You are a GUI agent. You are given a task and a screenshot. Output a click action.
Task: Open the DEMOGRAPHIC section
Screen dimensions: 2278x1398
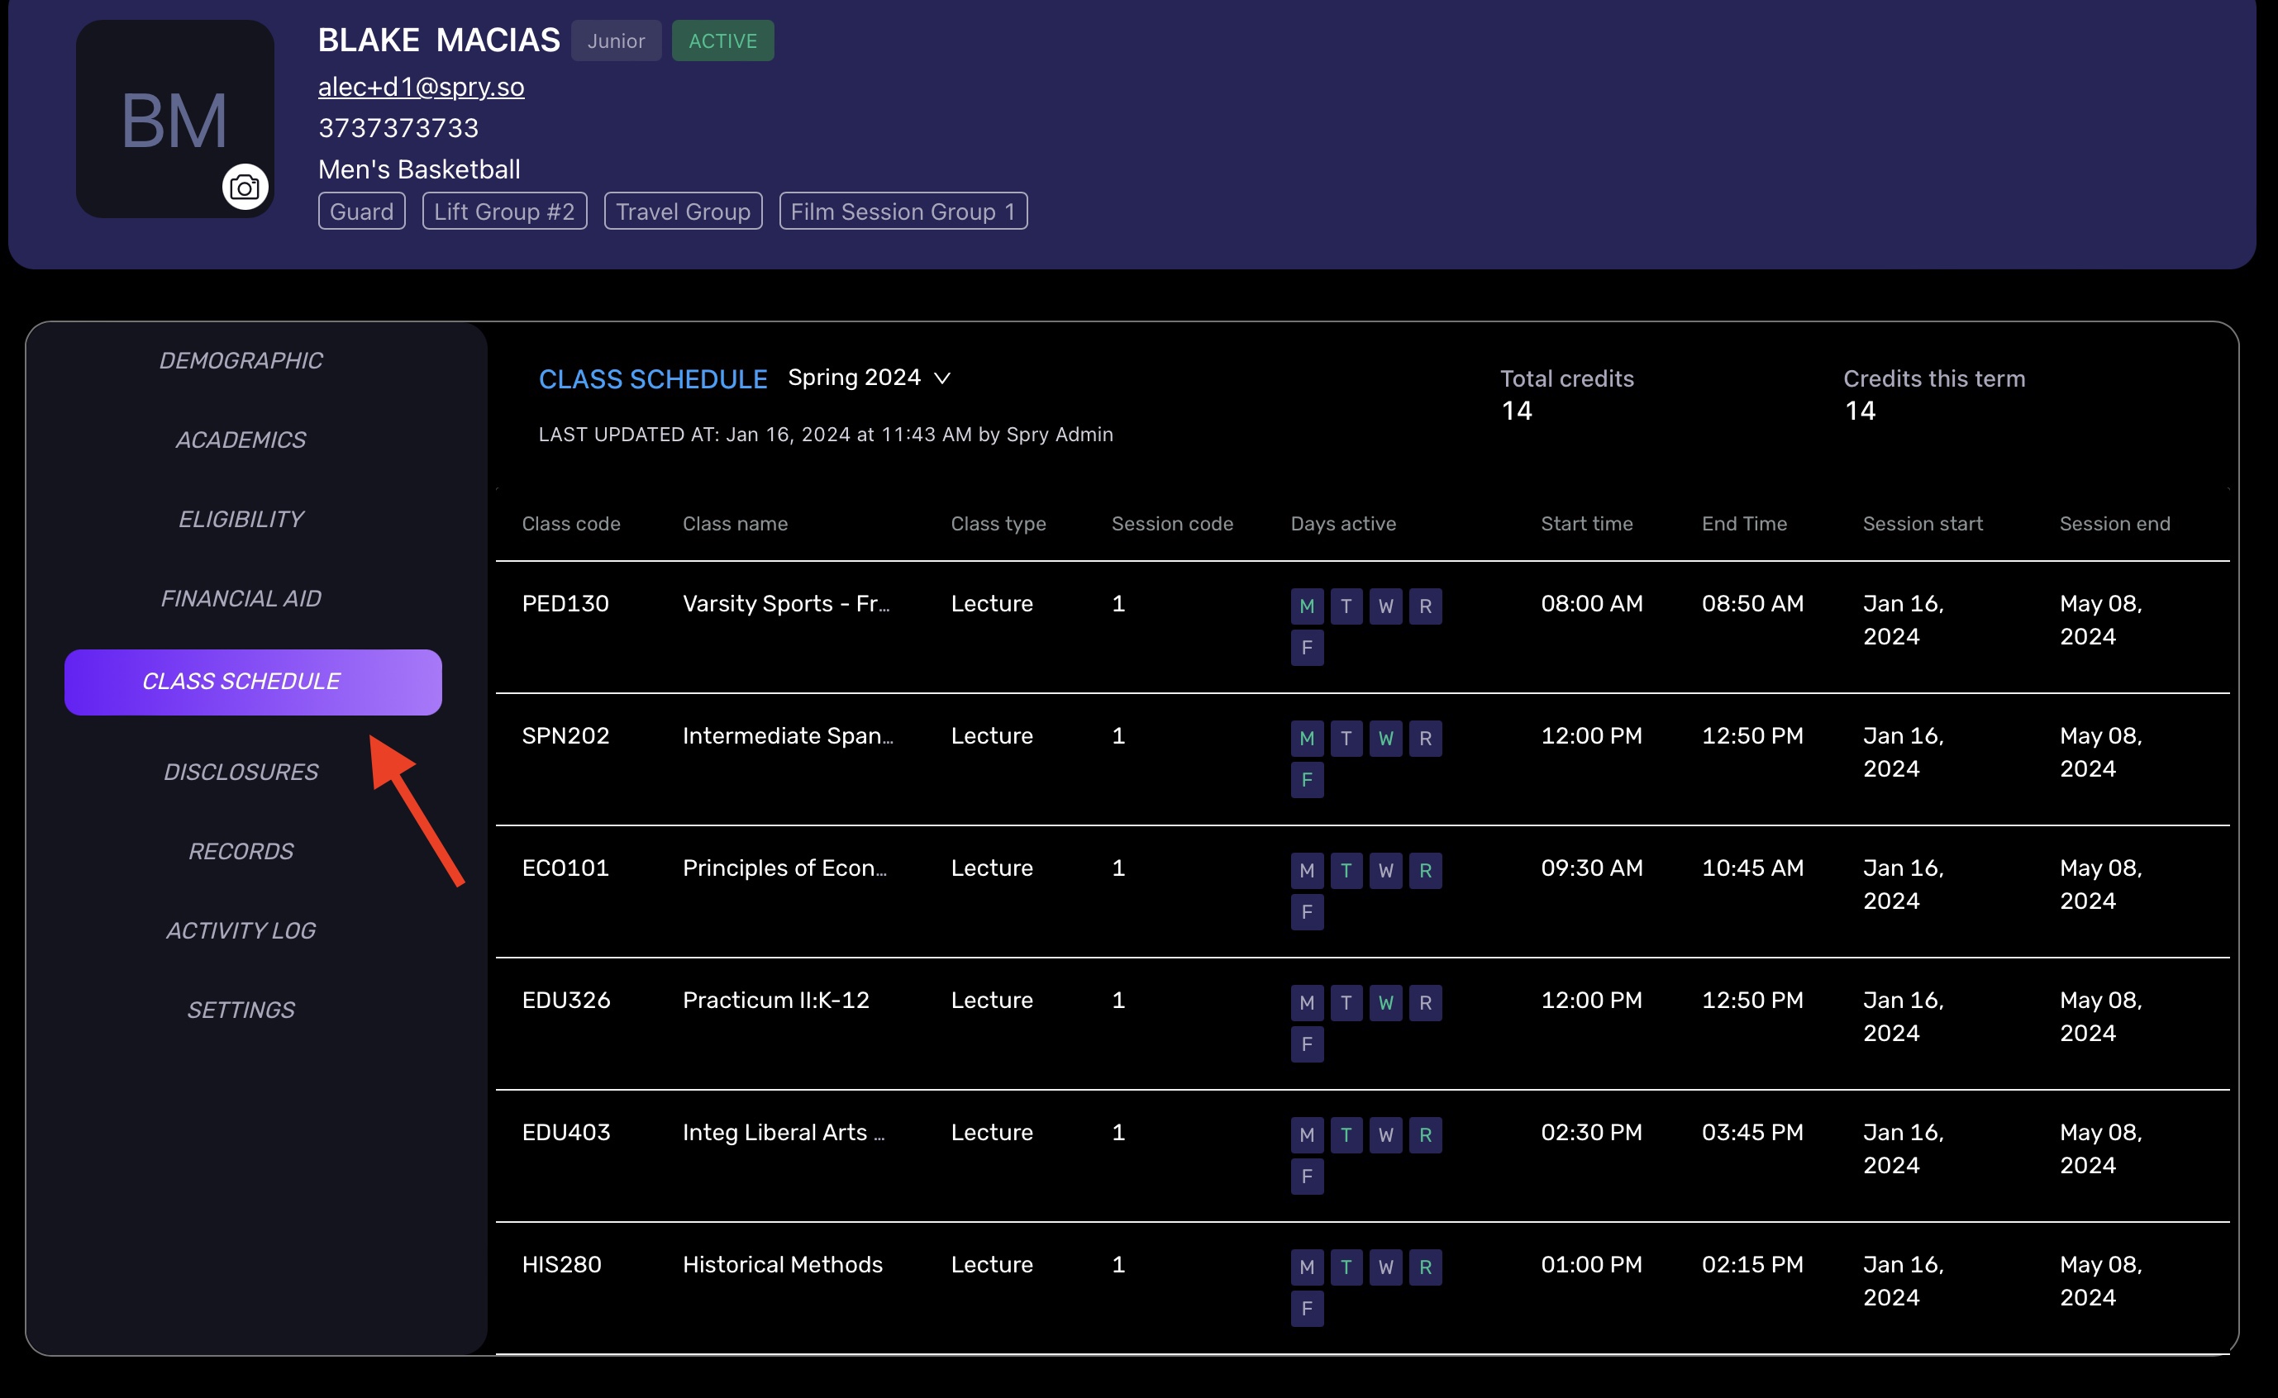pos(241,359)
